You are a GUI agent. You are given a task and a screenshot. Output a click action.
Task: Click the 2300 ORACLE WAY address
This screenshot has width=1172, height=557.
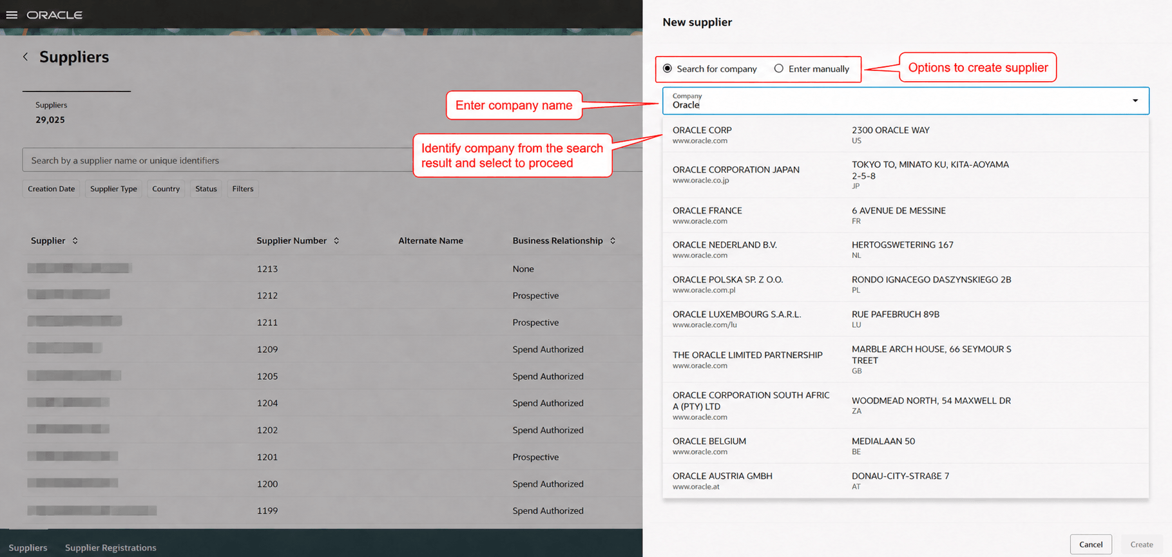click(x=890, y=130)
